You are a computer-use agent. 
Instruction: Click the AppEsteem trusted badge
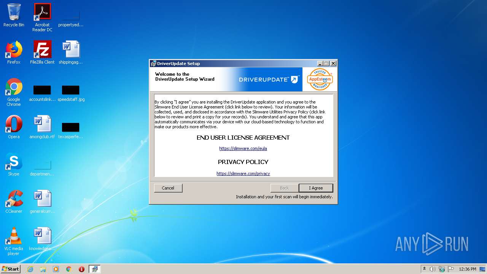pos(320,80)
